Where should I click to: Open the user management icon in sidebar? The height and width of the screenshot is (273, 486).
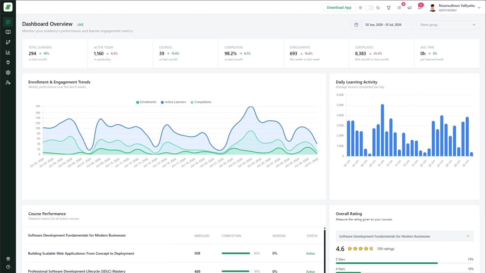(8, 83)
